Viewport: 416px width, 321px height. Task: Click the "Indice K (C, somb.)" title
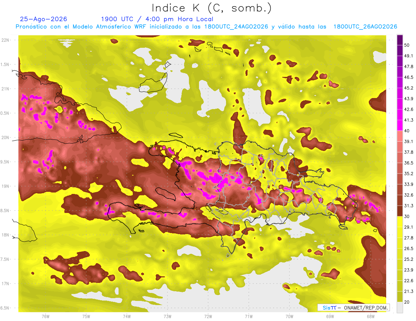pos(211,8)
